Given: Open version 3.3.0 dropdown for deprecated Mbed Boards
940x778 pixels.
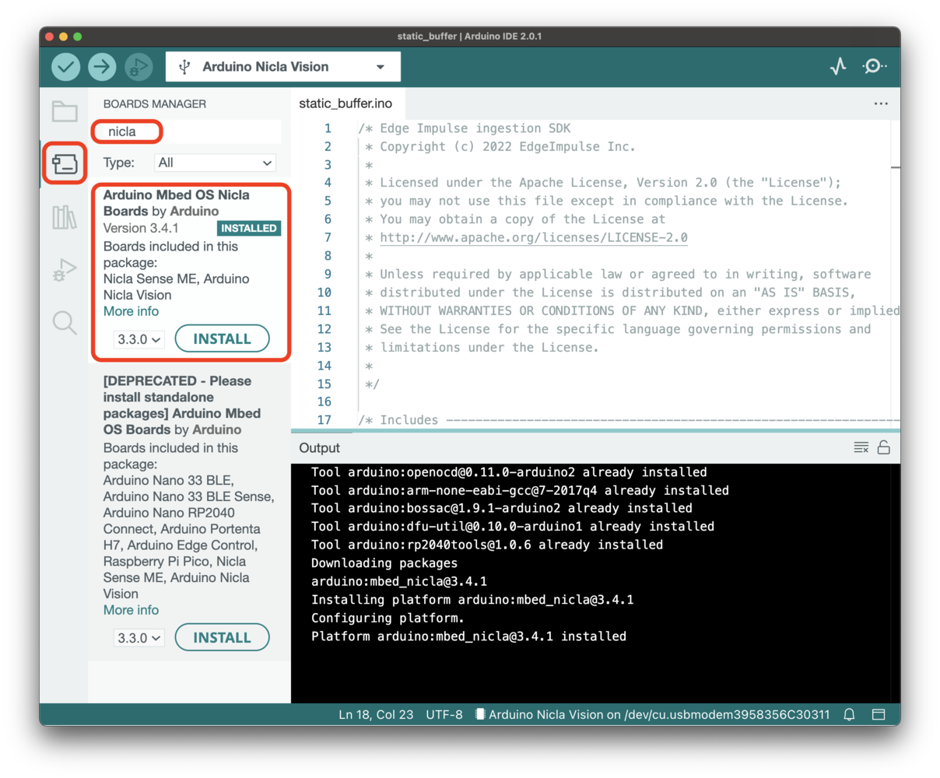Looking at the screenshot, I should [x=139, y=638].
